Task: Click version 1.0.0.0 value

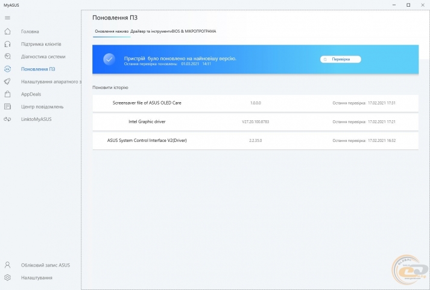Action: coord(256,103)
